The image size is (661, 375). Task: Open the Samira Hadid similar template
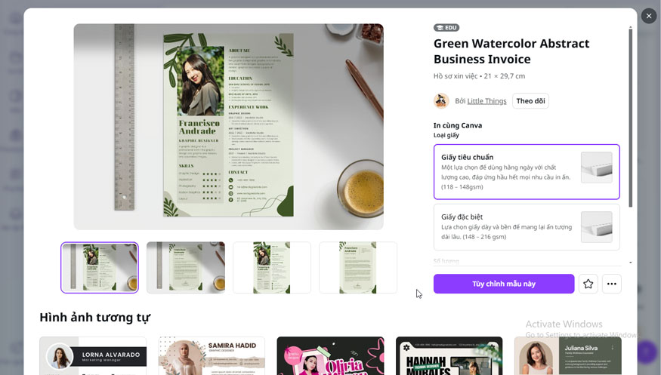point(212,355)
